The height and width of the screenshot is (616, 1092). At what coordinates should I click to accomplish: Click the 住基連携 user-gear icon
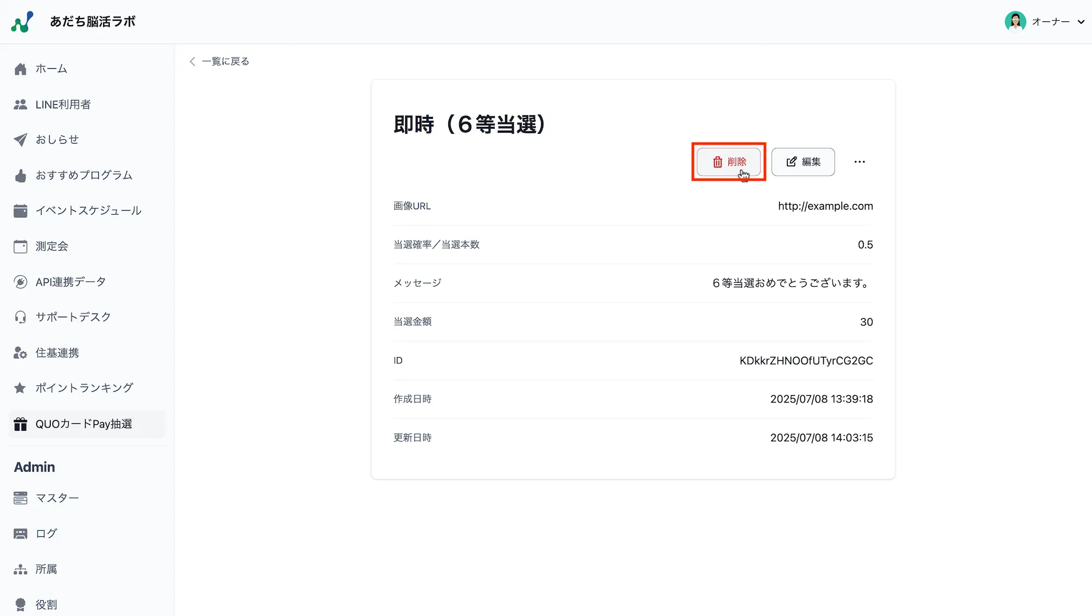[x=20, y=352]
